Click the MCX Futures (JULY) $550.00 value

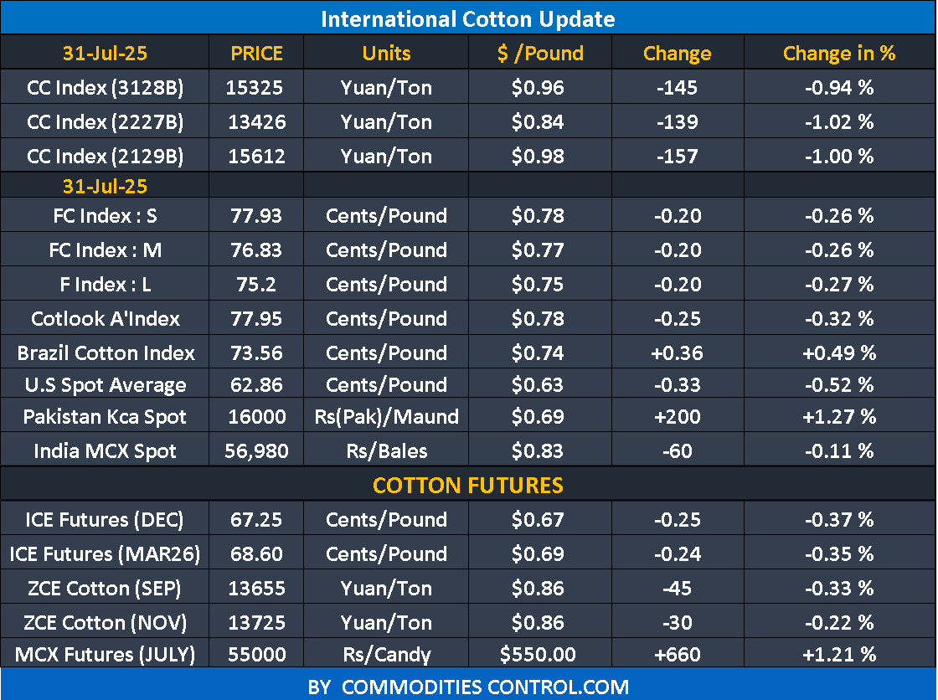pos(539,655)
